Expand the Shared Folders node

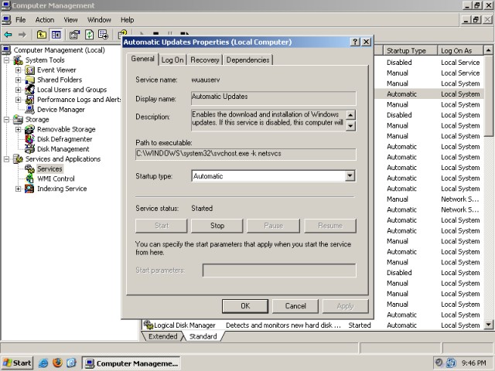[19, 80]
